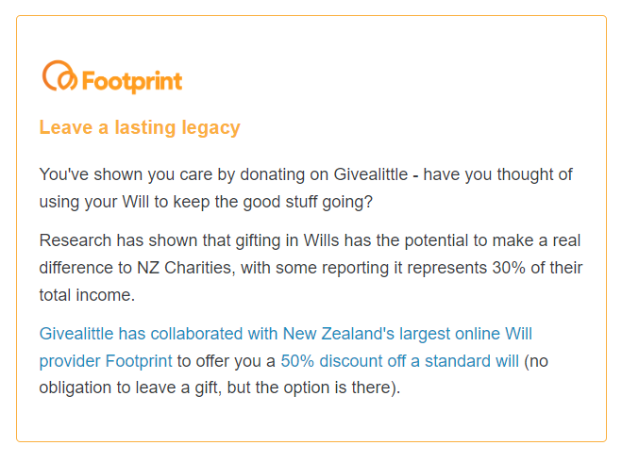Follow the Givealittle has collaborated link's first line
Image resolution: width=622 pixels, height=462 pixels.
286,334
